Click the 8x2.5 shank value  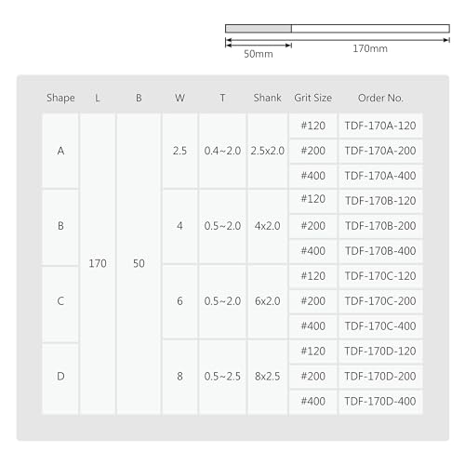coord(268,377)
